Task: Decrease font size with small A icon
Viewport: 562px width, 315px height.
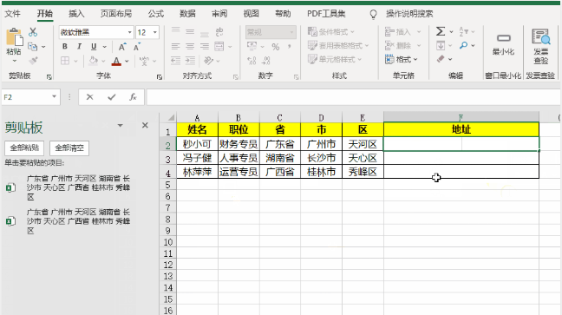Action: [x=137, y=47]
